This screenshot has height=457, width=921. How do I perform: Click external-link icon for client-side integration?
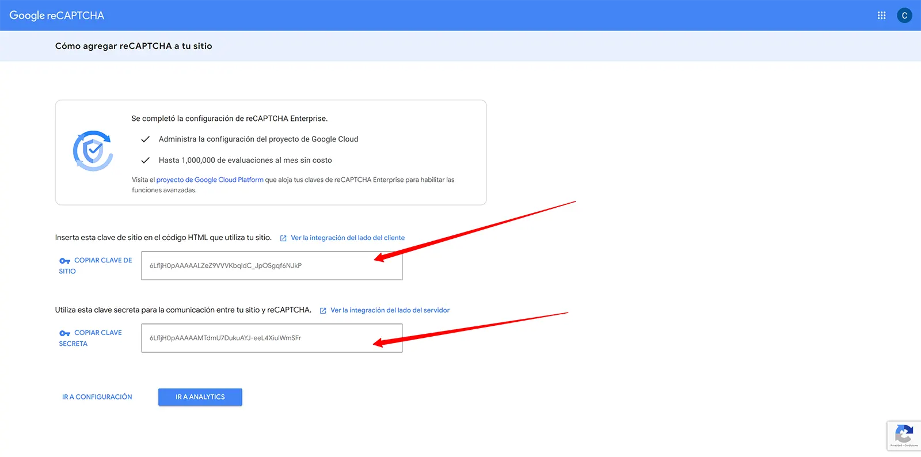point(283,238)
